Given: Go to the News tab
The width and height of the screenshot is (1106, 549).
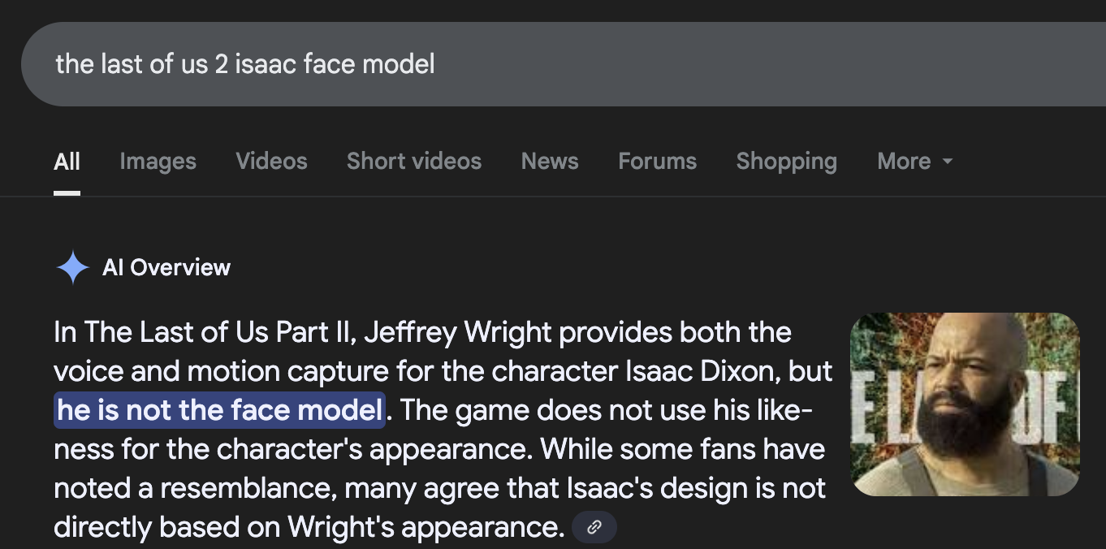Looking at the screenshot, I should coord(550,162).
